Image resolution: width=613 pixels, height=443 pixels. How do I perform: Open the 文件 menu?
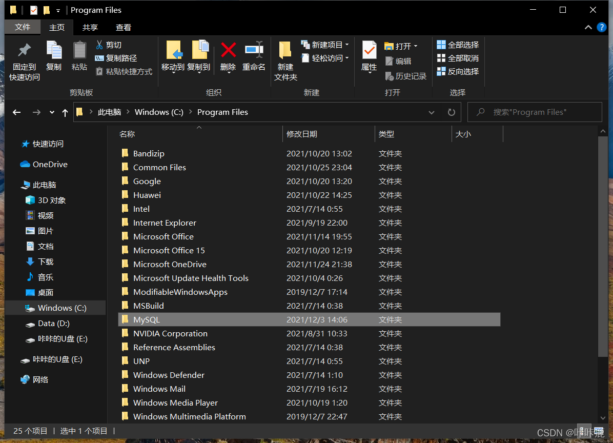click(23, 27)
